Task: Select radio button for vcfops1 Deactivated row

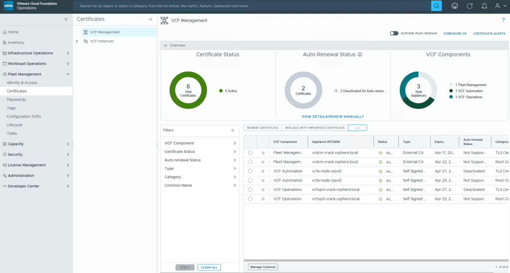Action: click(x=250, y=190)
